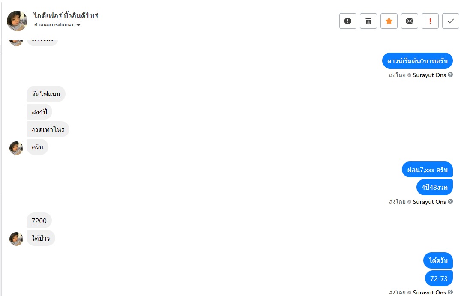Click Surayut Ons name under ดาวน์เริ่มต้น0บาทครับ
The image size is (464, 296).
pyautogui.click(x=429, y=75)
